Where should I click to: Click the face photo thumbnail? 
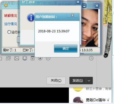(90, 28)
